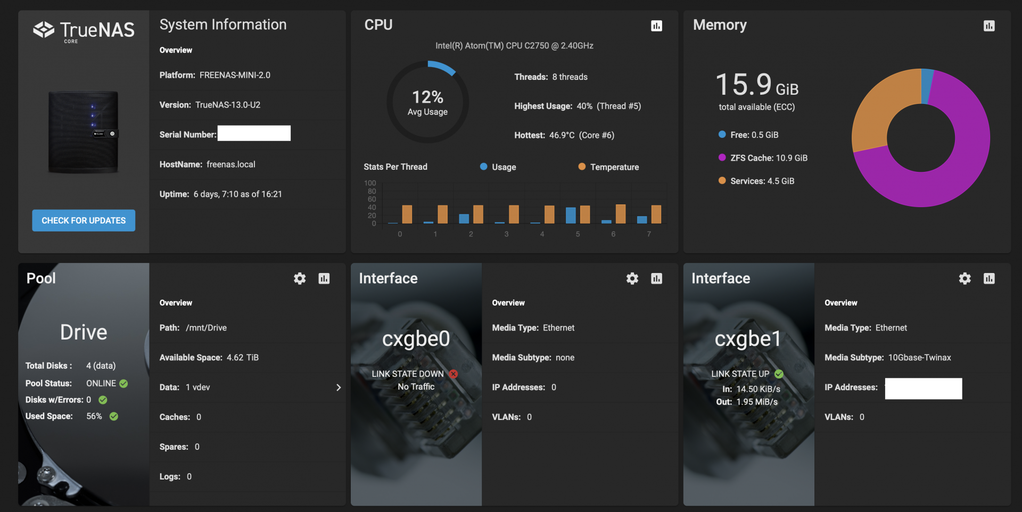The height and width of the screenshot is (512, 1022).
Task: Click the Disks w/Errors green check icon
Action: [103, 400]
